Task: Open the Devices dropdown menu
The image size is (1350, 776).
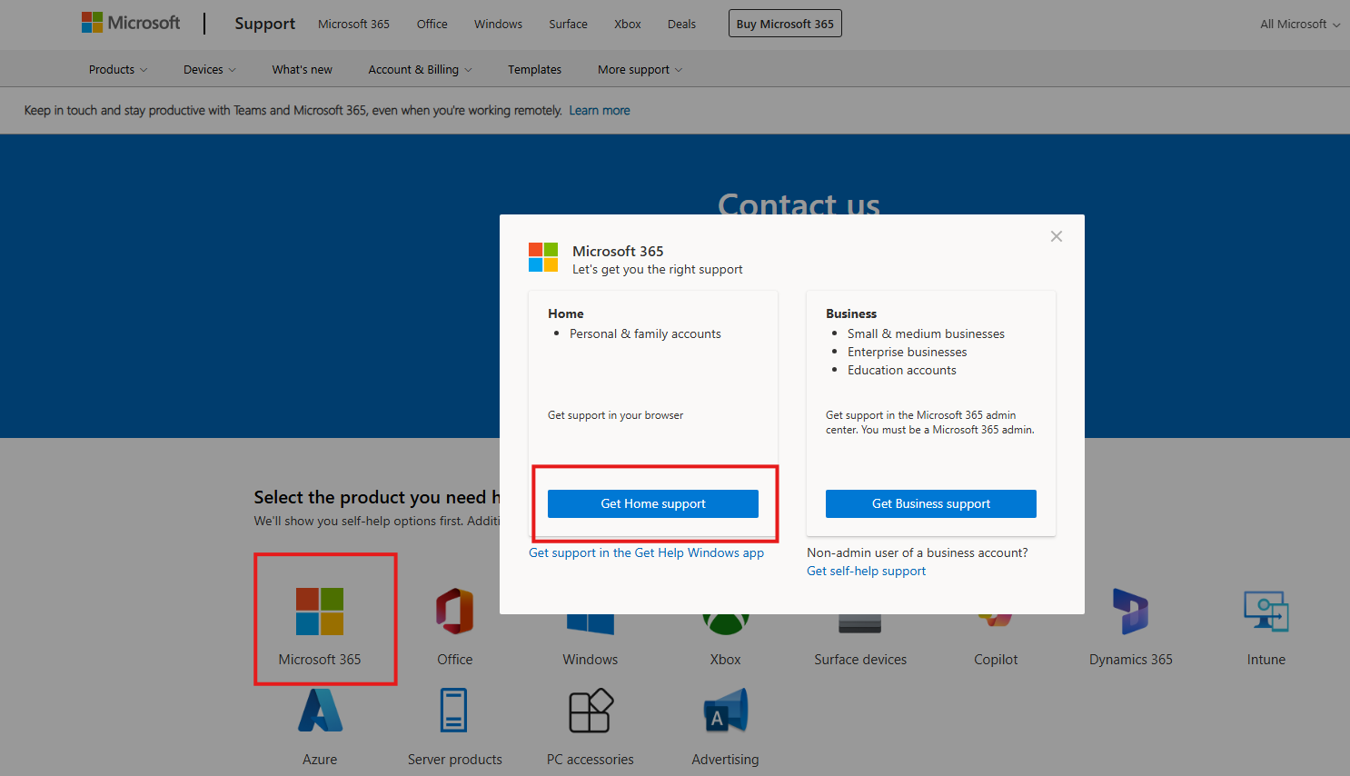Action: click(x=210, y=70)
